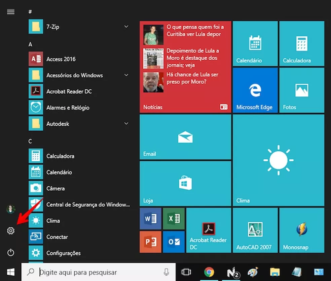
Task: Open the AutoCAD 2007 tile
Action: pos(255,230)
